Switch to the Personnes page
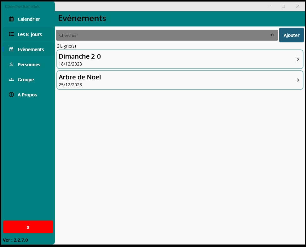The width and height of the screenshot is (306, 247). (29, 65)
